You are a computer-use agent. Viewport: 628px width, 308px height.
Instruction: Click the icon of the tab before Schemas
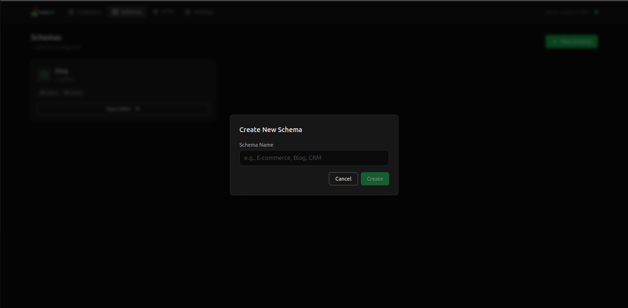(72, 12)
